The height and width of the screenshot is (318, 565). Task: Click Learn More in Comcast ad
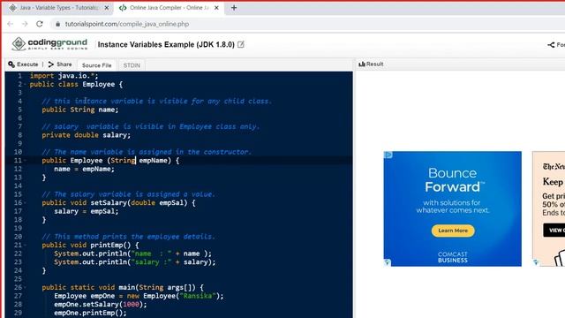453,231
